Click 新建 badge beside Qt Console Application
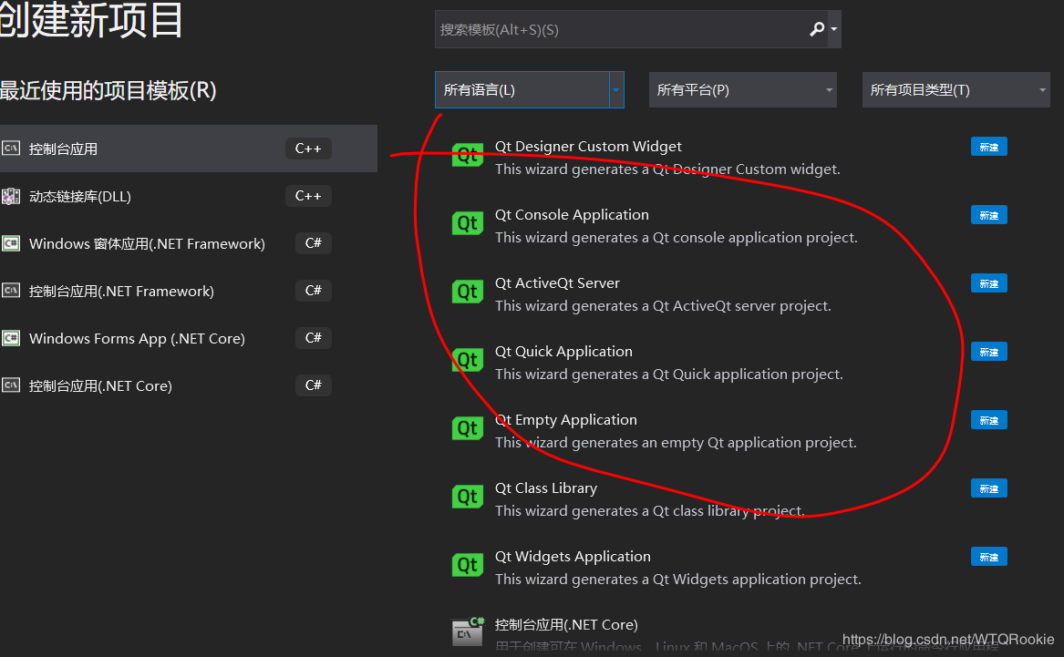Viewport: 1064px width, 657px height. [989, 216]
